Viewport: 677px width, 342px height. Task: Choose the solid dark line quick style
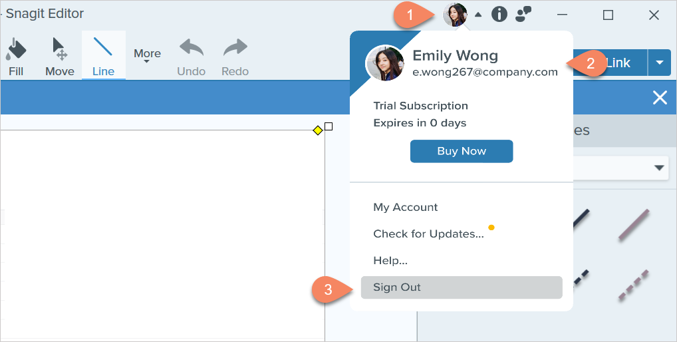click(581, 218)
